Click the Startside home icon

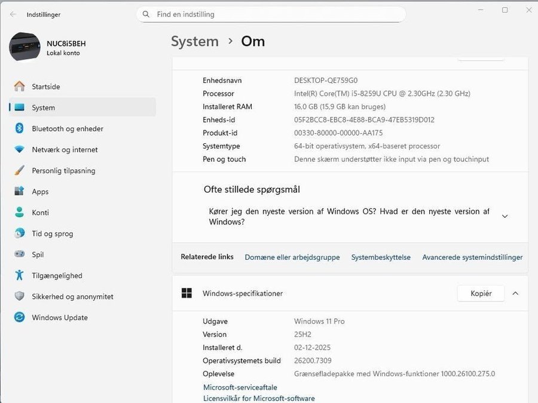(x=20, y=87)
